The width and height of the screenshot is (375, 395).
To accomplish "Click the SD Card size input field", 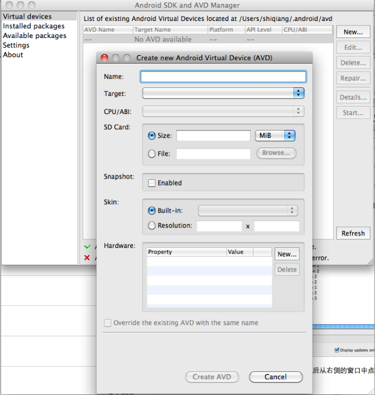I will click(213, 136).
